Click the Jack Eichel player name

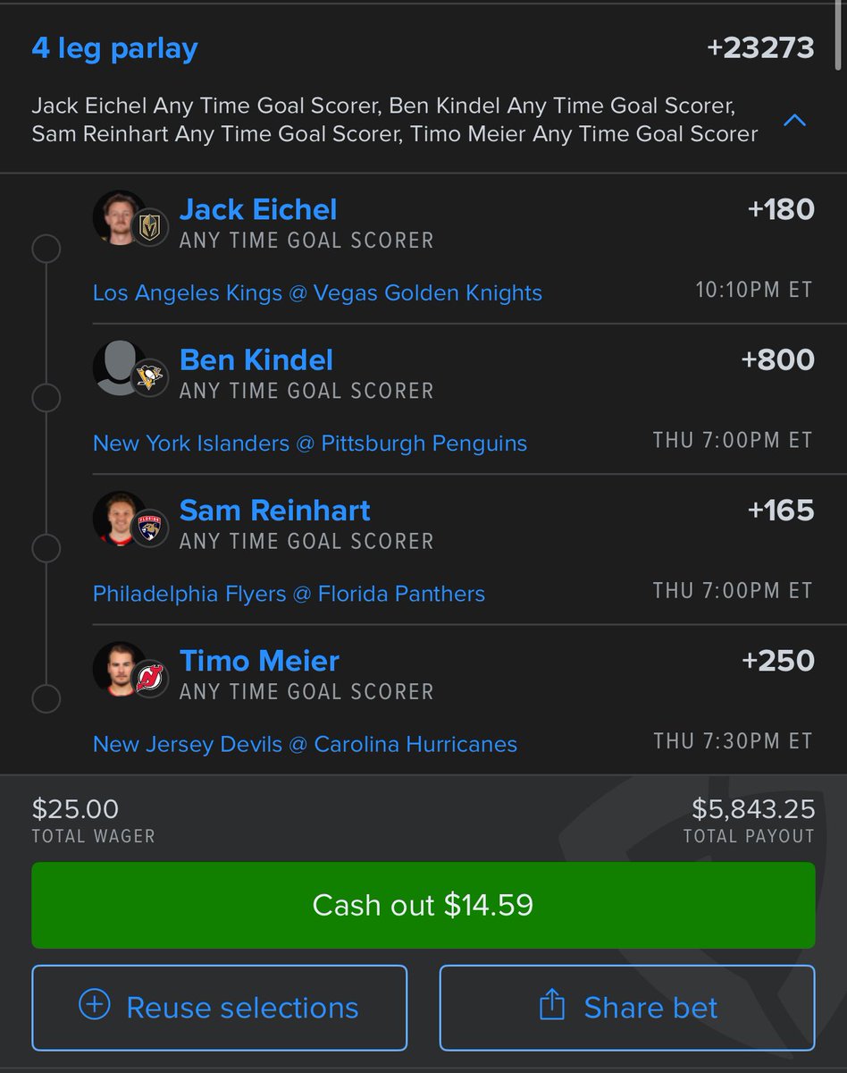click(x=258, y=210)
